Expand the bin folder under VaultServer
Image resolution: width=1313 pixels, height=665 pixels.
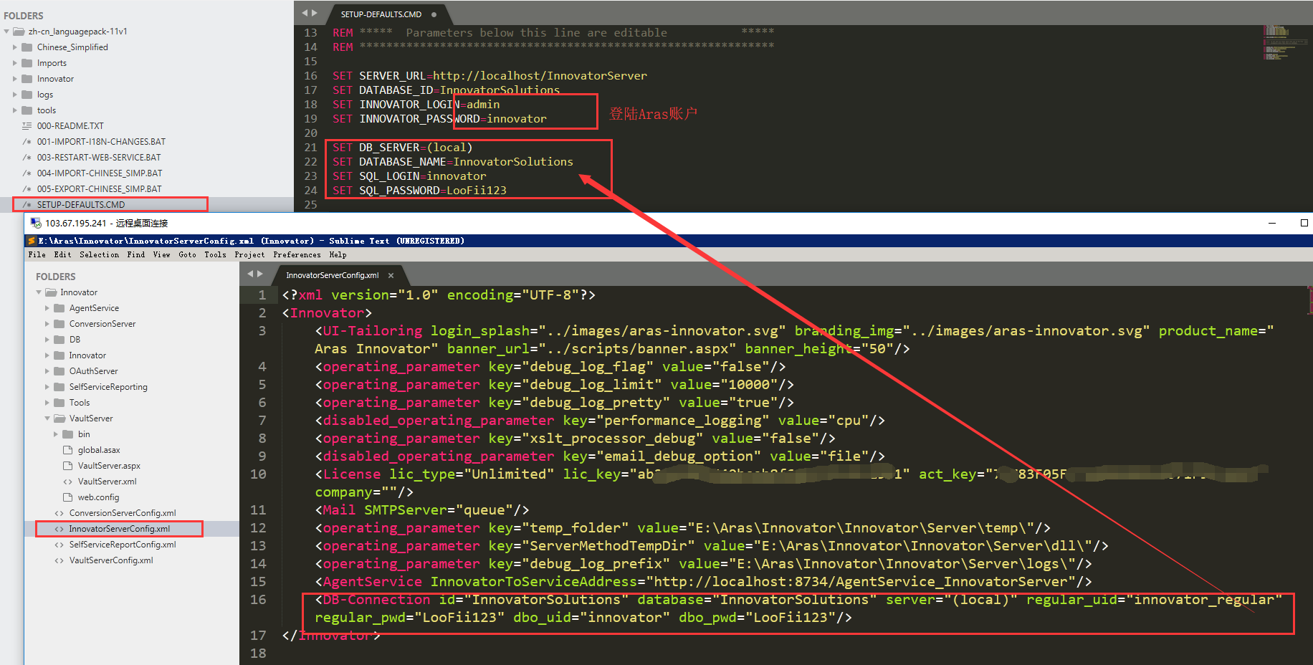pos(56,434)
